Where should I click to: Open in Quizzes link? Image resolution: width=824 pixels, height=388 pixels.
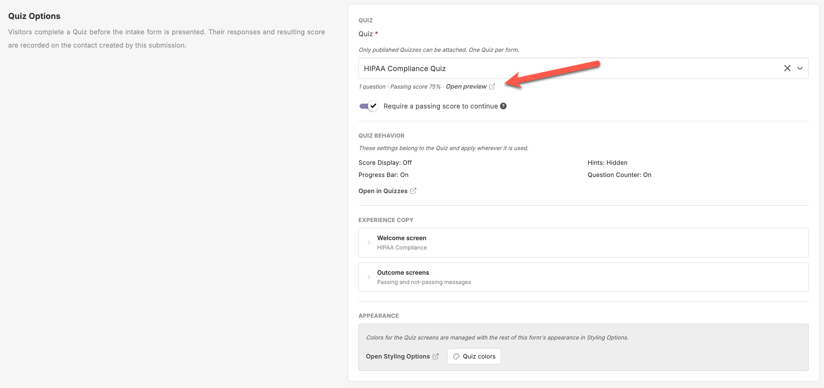[x=383, y=191]
